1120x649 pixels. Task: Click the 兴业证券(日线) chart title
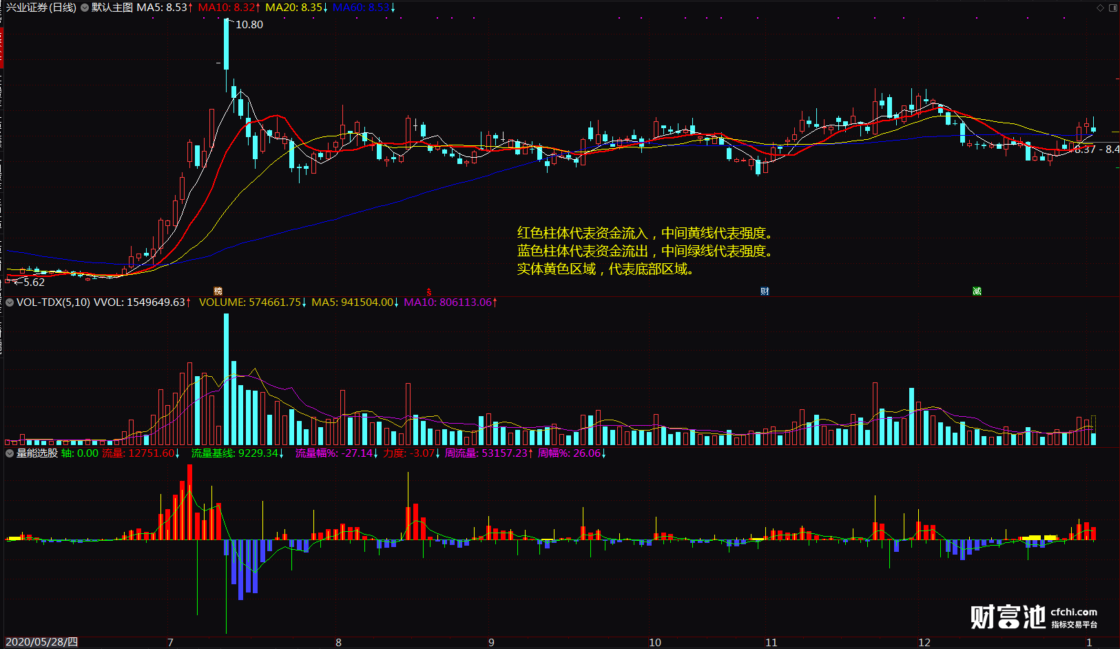click(x=41, y=8)
